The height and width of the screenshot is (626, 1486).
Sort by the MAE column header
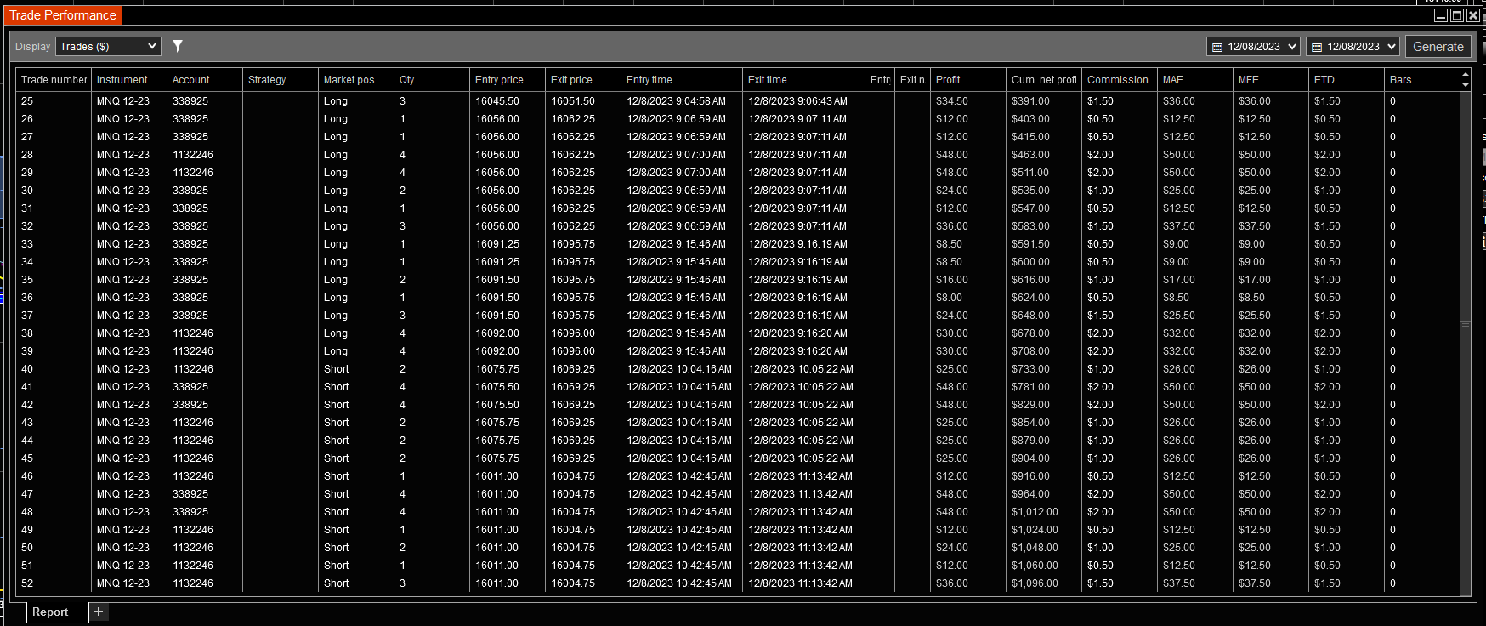[x=1195, y=80]
